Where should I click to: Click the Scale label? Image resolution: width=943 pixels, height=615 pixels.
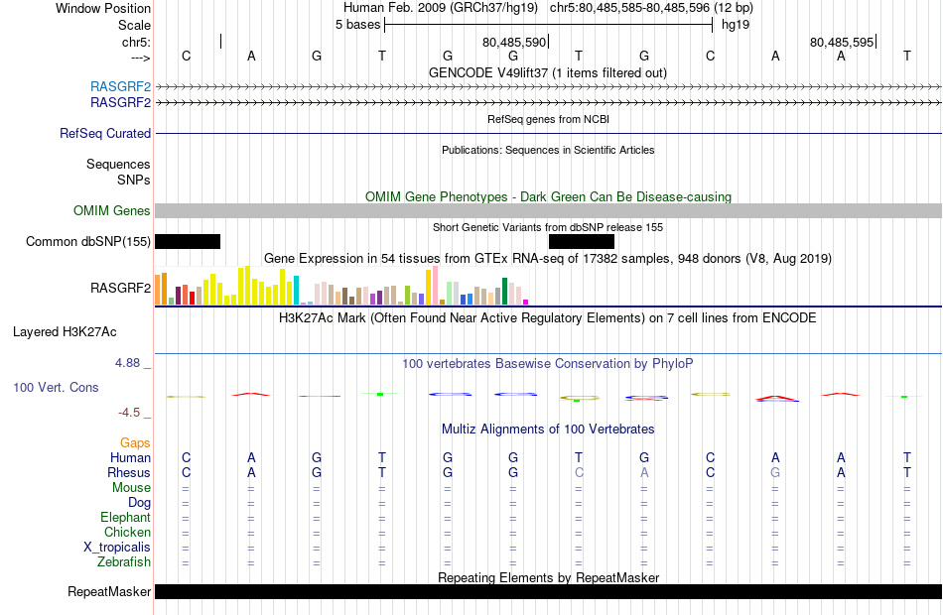(134, 25)
